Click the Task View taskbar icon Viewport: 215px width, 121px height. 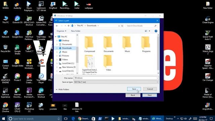pos(66,119)
